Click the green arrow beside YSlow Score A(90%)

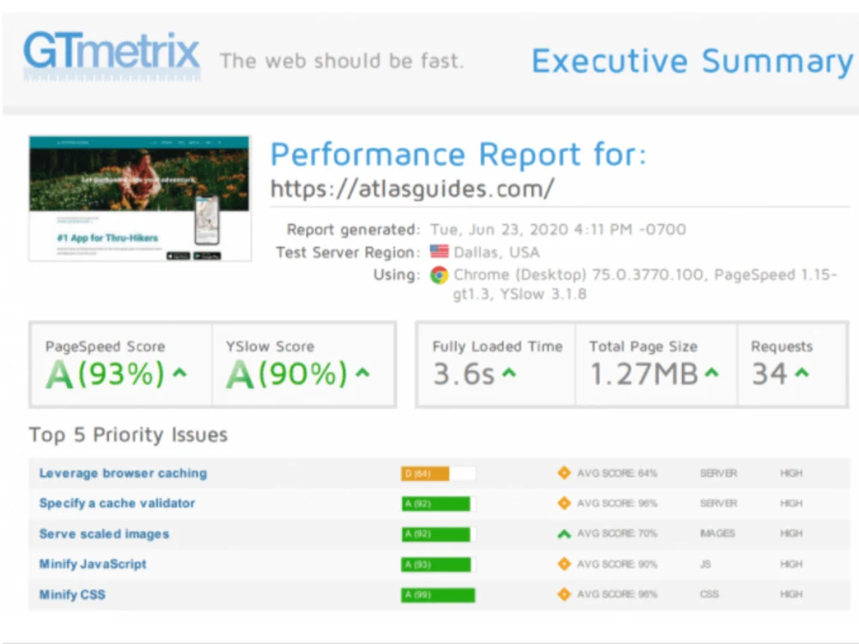click(x=362, y=373)
